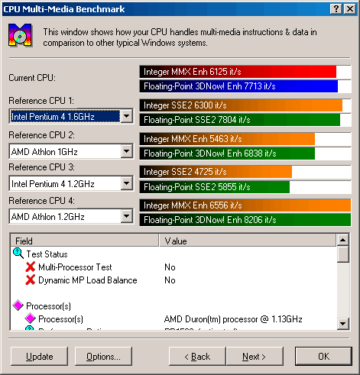
Task: Click the Reference CPU 1 label
Action: (41, 101)
